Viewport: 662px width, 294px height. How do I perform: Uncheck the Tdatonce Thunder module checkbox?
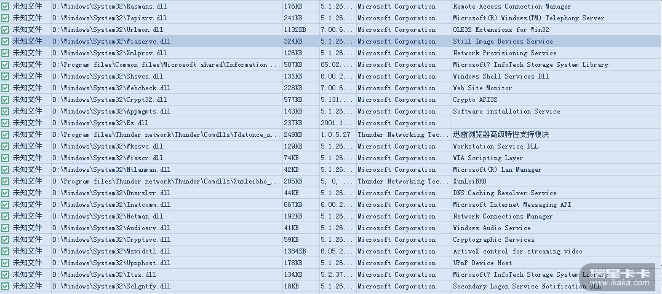click(5, 135)
